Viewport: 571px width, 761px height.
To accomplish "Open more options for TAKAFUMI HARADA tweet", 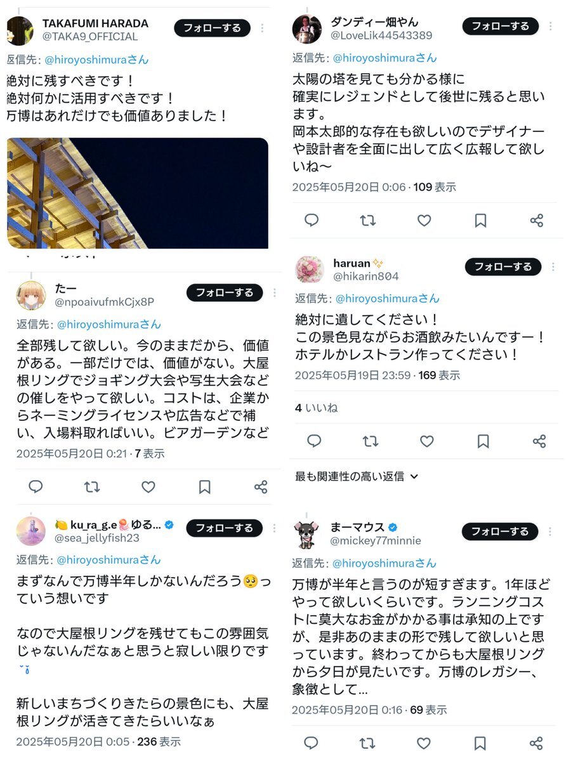I will tap(263, 29).
